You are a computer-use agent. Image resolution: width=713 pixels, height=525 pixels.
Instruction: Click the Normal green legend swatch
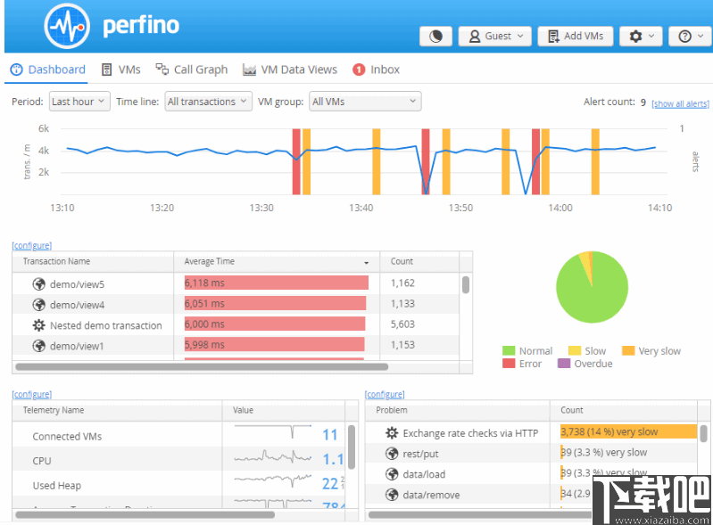tap(509, 350)
